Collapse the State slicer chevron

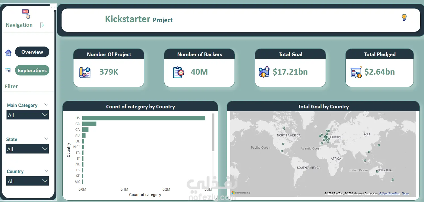pos(46,139)
